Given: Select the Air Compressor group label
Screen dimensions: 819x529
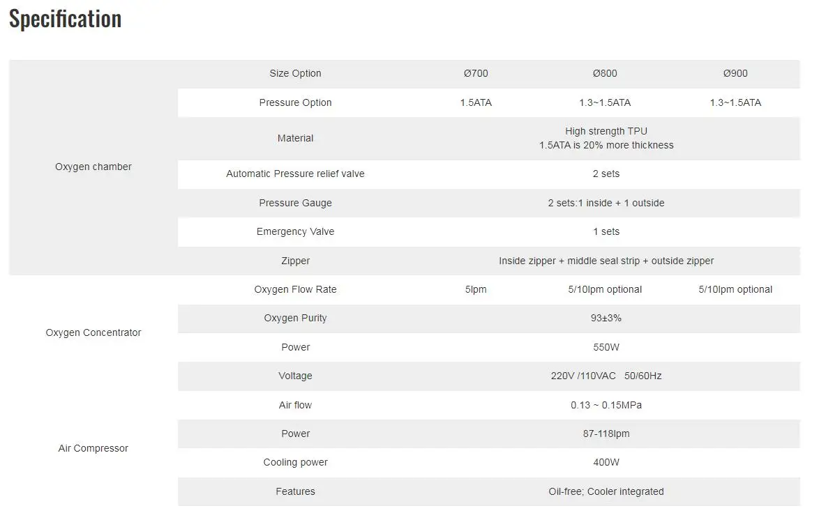Looking at the screenshot, I should (93, 449).
